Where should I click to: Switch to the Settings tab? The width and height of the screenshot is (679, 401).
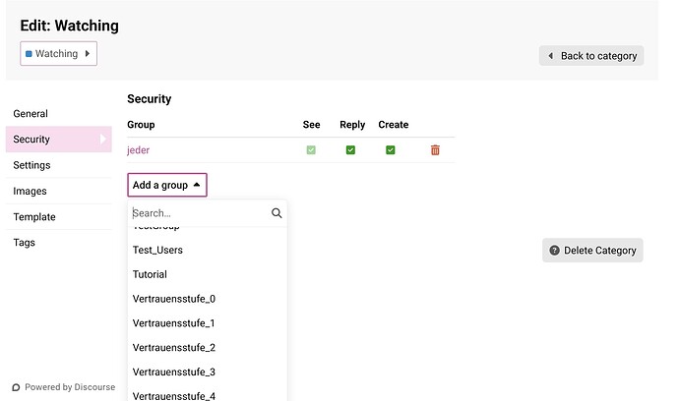pyautogui.click(x=58, y=165)
